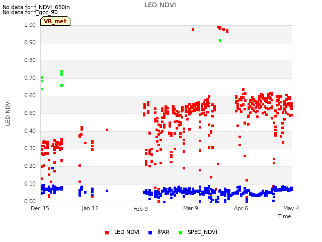The image size is (322, 242).
Task: Click the isolated blue fPAR point near 0.19
Action: pyautogui.click(x=52, y=168)
